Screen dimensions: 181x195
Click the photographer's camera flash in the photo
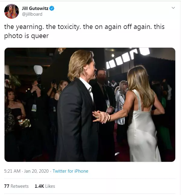[38, 70]
